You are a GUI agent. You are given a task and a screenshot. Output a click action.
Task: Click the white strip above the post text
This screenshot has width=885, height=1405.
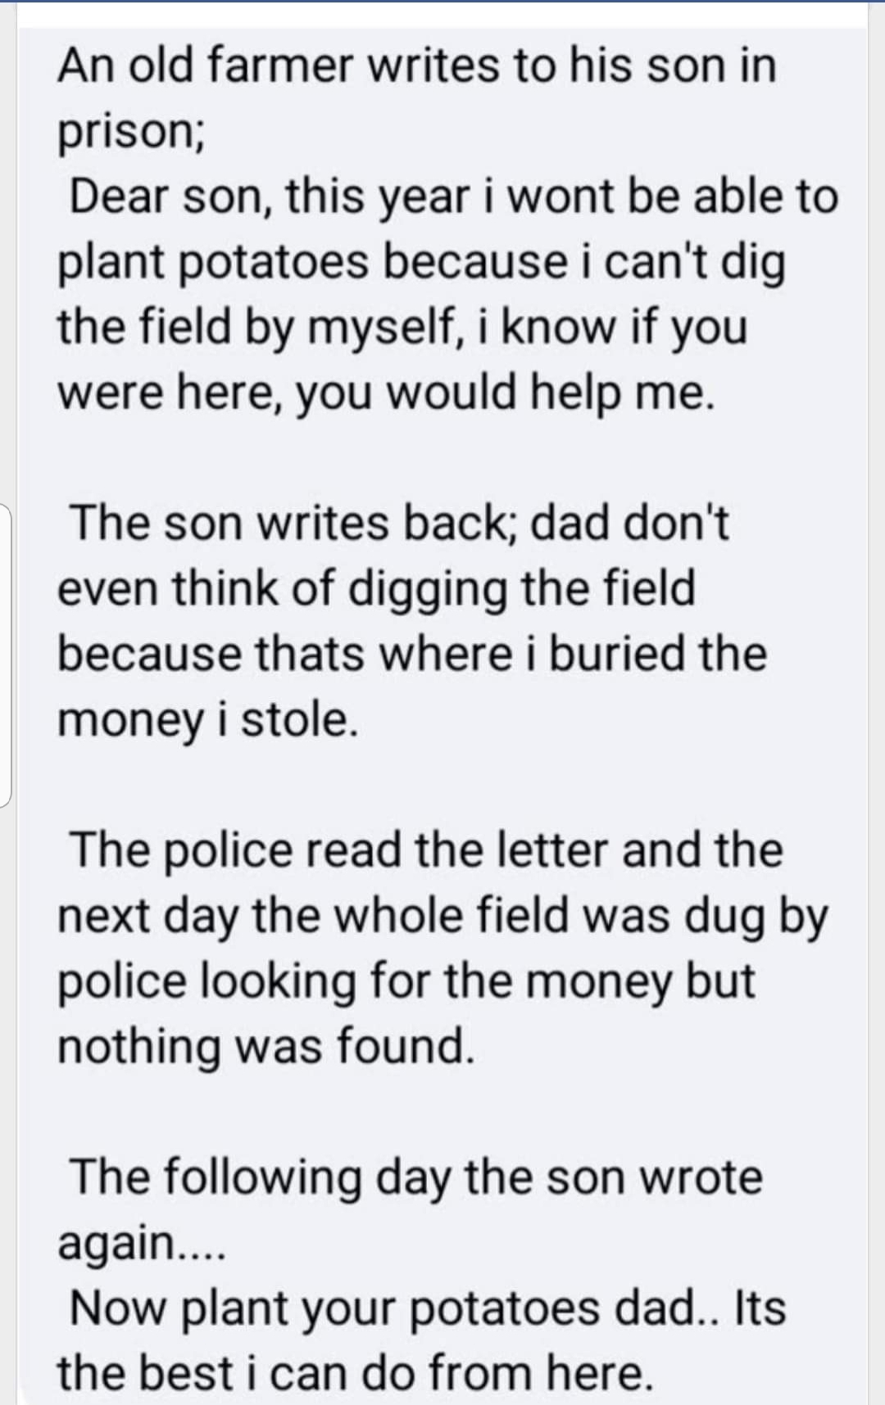(x=442, y=14)
